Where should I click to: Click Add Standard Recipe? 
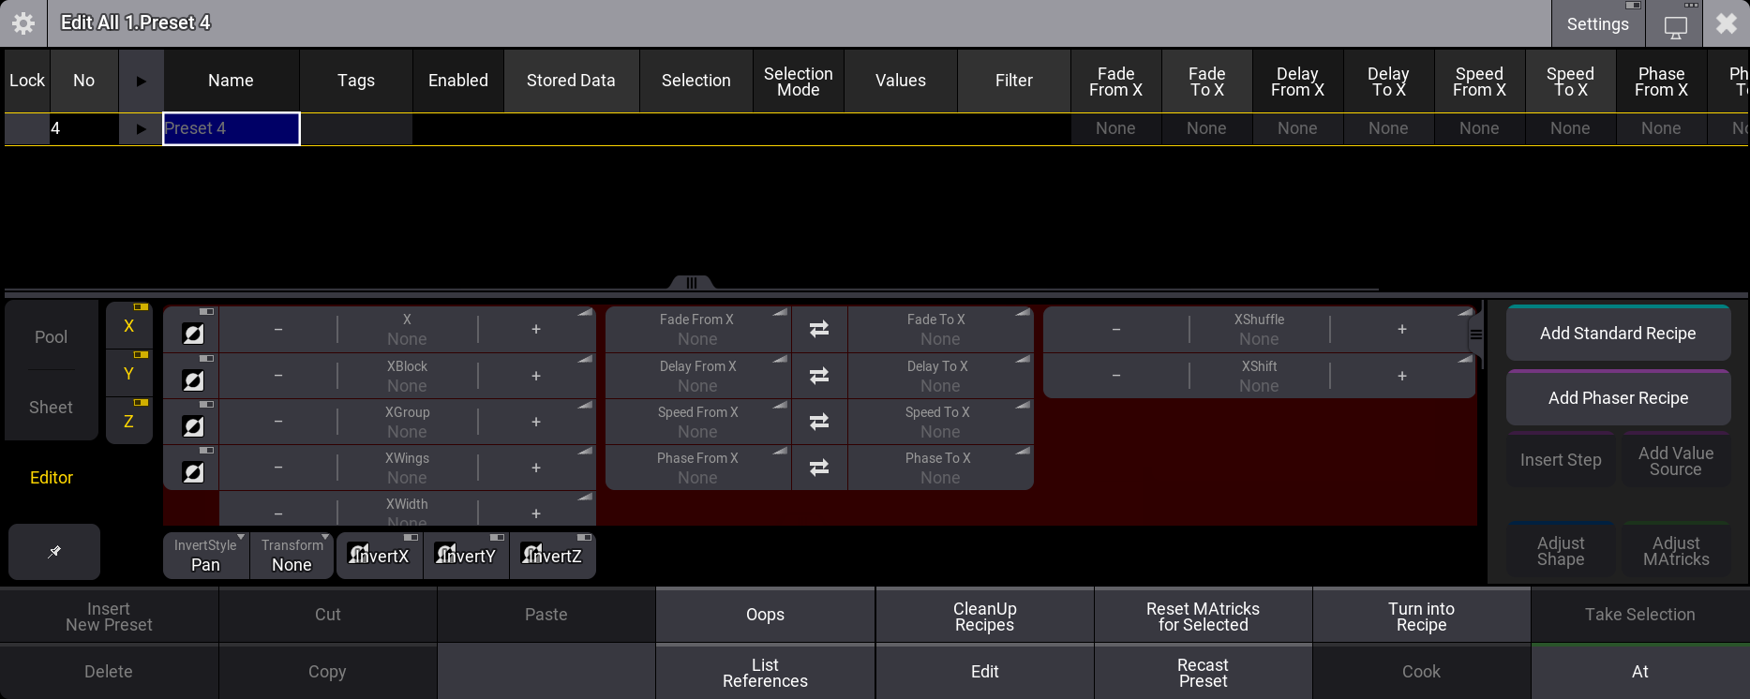(x=1618, y=334)
